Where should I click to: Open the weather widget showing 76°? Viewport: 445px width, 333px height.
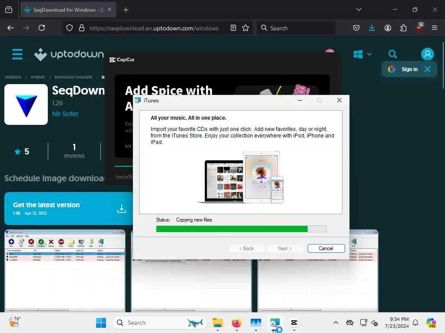[14, 322]
